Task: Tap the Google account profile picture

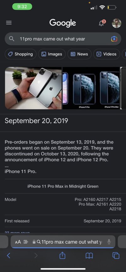Action: tap(117, 23)
